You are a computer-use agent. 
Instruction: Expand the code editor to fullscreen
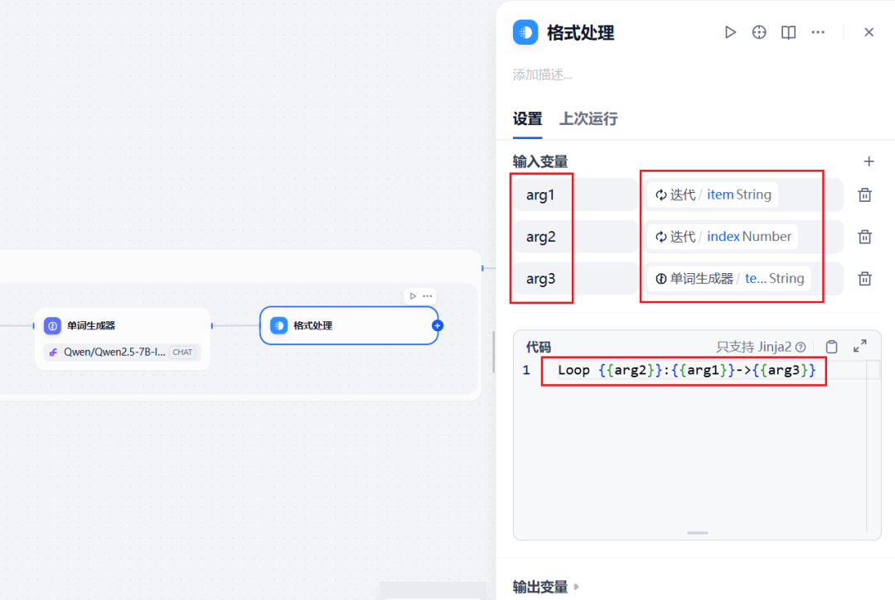tap(859, 346)
